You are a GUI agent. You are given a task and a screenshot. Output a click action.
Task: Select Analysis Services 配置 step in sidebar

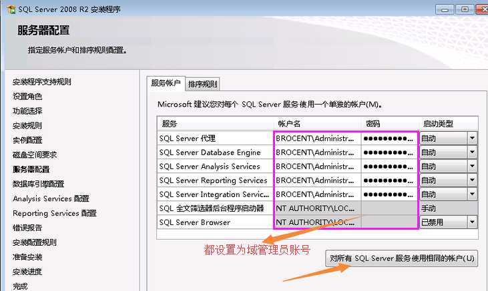point(51,198)
